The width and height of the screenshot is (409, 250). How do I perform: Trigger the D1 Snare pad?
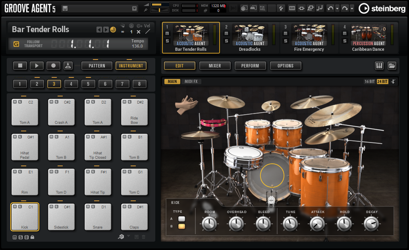point(98,217)
